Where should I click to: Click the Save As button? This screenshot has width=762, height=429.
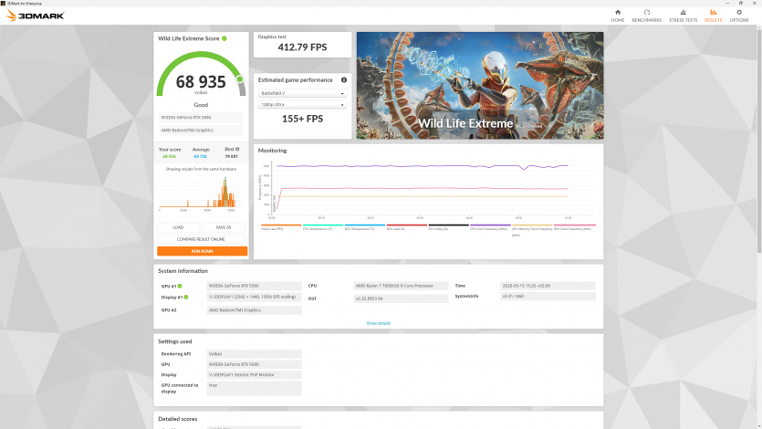tap(224, 227)
